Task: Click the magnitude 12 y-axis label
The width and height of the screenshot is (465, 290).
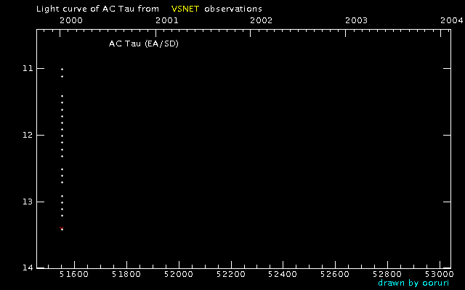Action: pos(27,136)
